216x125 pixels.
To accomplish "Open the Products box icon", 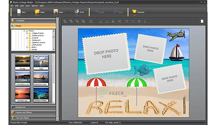I will [134, 12].
